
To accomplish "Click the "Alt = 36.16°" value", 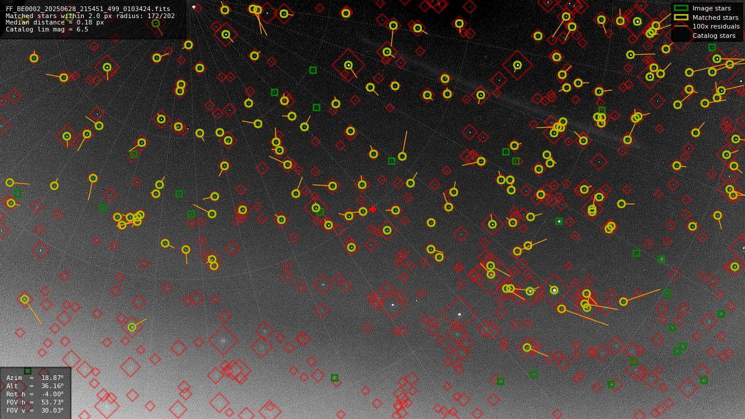I will [x=35, y=386].
